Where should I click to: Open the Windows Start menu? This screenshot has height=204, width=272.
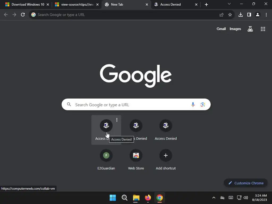tap(113, 198)
